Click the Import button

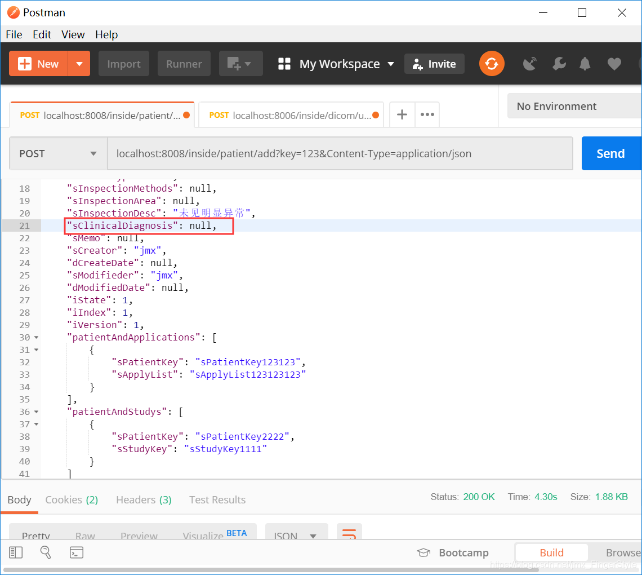124,64
